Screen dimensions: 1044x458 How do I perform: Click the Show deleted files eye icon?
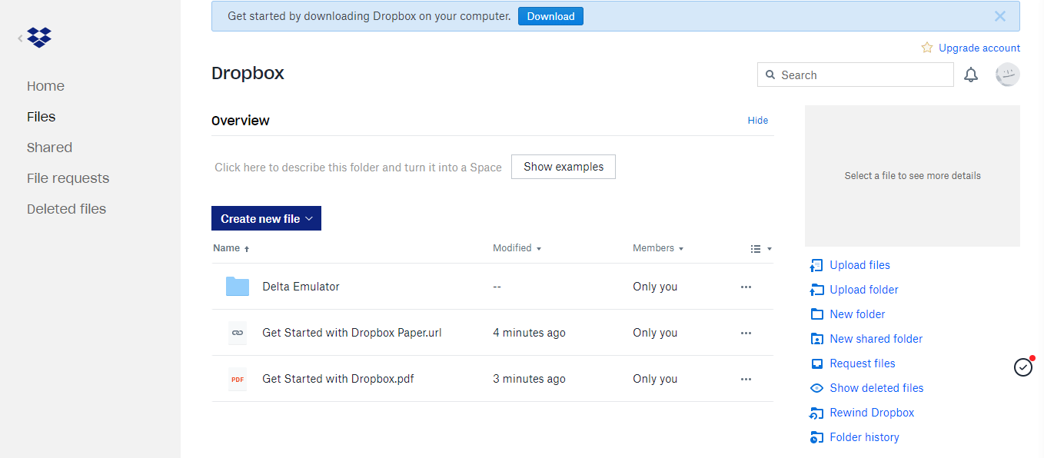pyautogui.click(x=816, y=388)
